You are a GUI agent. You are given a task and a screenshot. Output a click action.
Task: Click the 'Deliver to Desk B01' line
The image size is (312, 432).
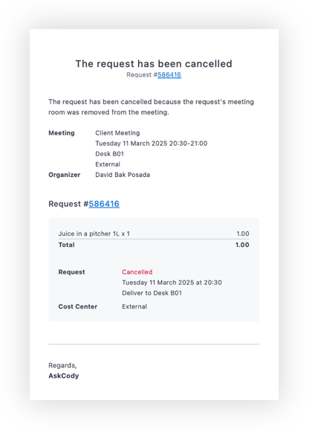click(x=152, y=293)
